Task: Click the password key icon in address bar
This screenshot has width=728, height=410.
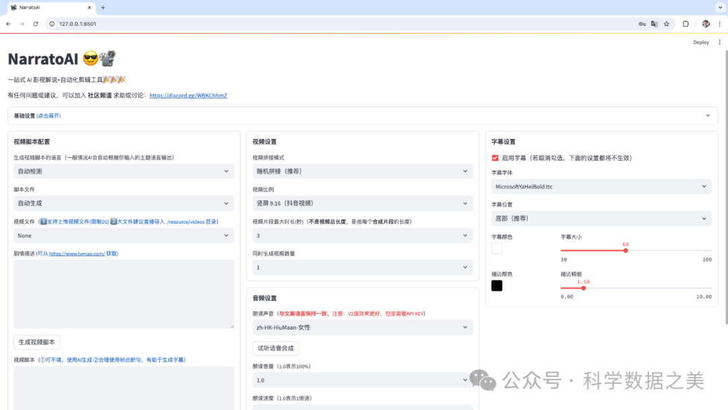Action: point(642,24)
